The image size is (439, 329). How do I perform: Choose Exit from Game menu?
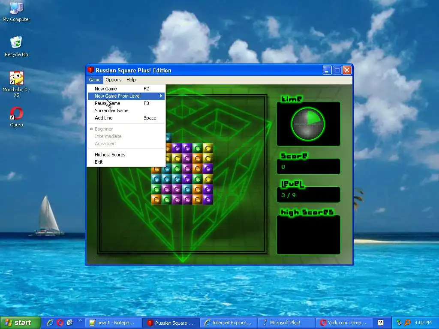pyautogui.click(x=126, y=162)
